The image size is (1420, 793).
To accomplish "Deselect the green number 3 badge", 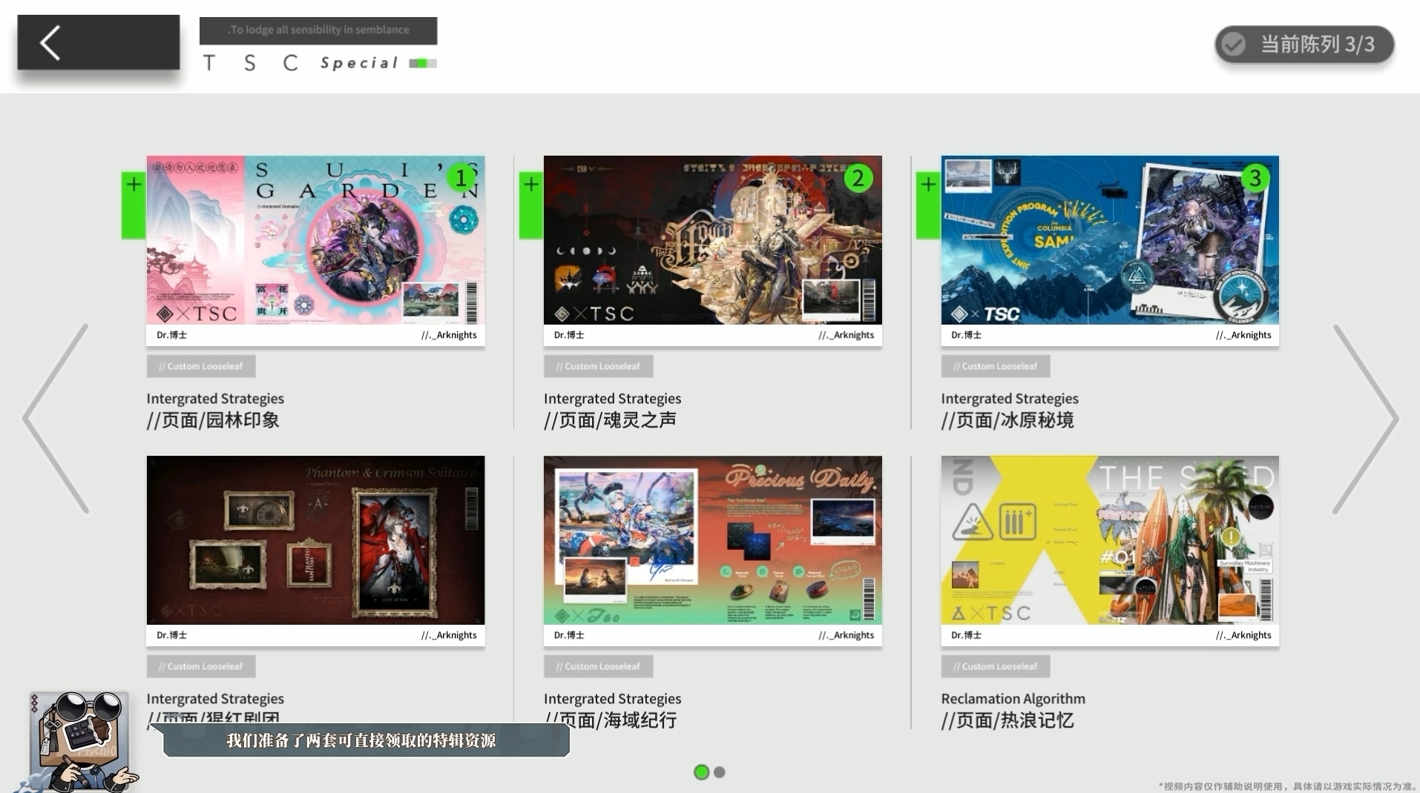I will click(x=1255, y=178).
